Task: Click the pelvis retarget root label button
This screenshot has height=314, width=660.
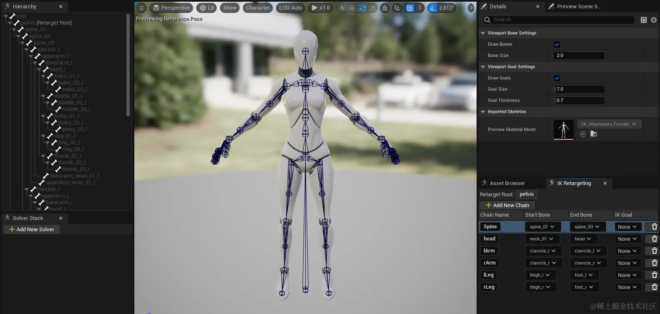Action: point(527,194)
